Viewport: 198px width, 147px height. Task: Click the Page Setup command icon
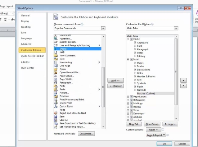(x=56, y=76)
